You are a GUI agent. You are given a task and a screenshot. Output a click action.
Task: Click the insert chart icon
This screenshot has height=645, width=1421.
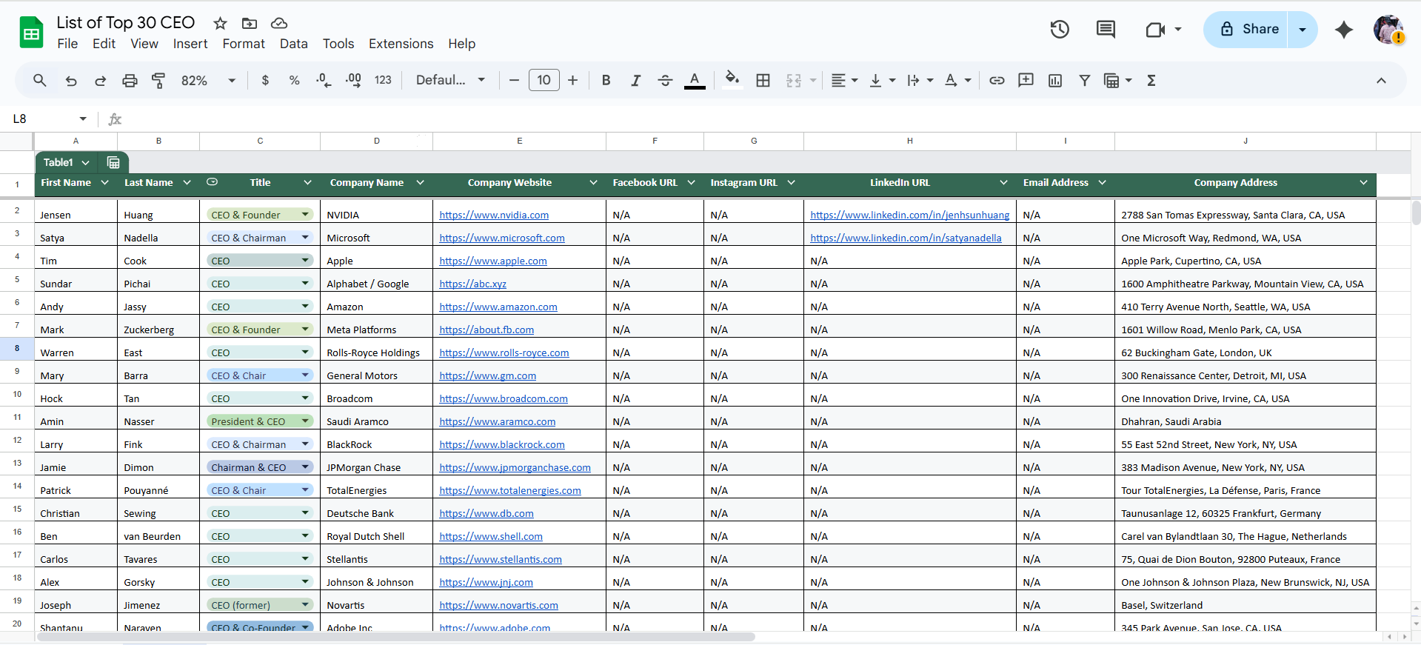(x=1055, y=81)
